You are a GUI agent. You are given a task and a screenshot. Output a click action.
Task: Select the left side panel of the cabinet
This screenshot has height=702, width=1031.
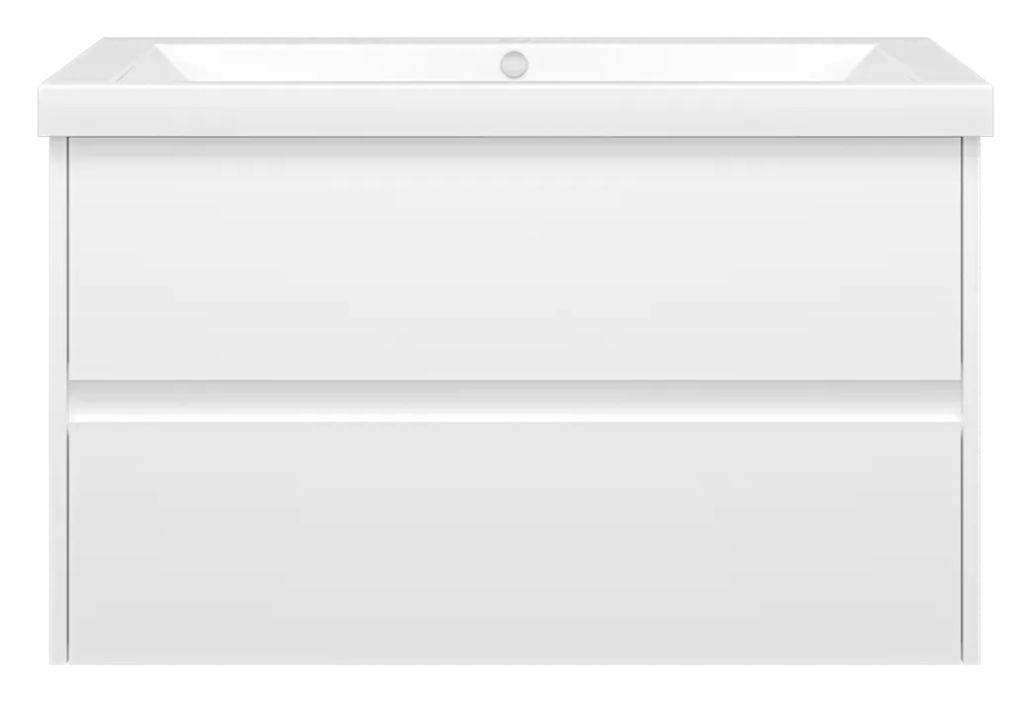click(x=58, y=401)
